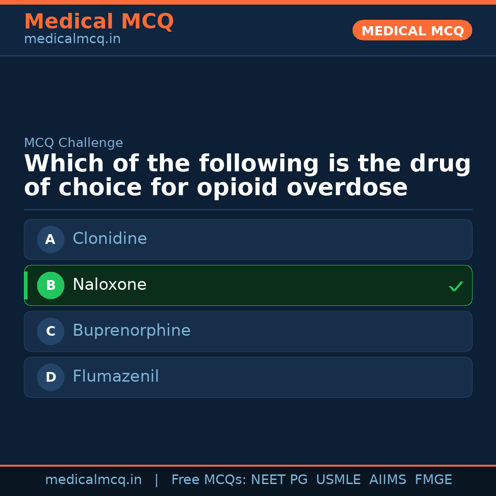Select the Clonidine answer option

tap(248, 239)
